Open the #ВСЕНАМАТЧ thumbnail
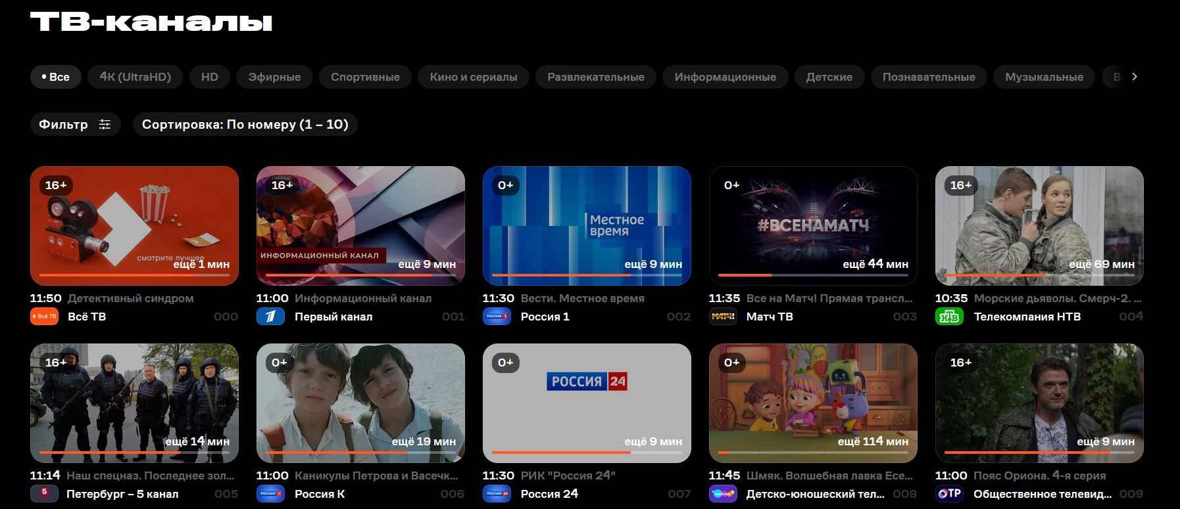1180x509 pixels. [813, 225]
